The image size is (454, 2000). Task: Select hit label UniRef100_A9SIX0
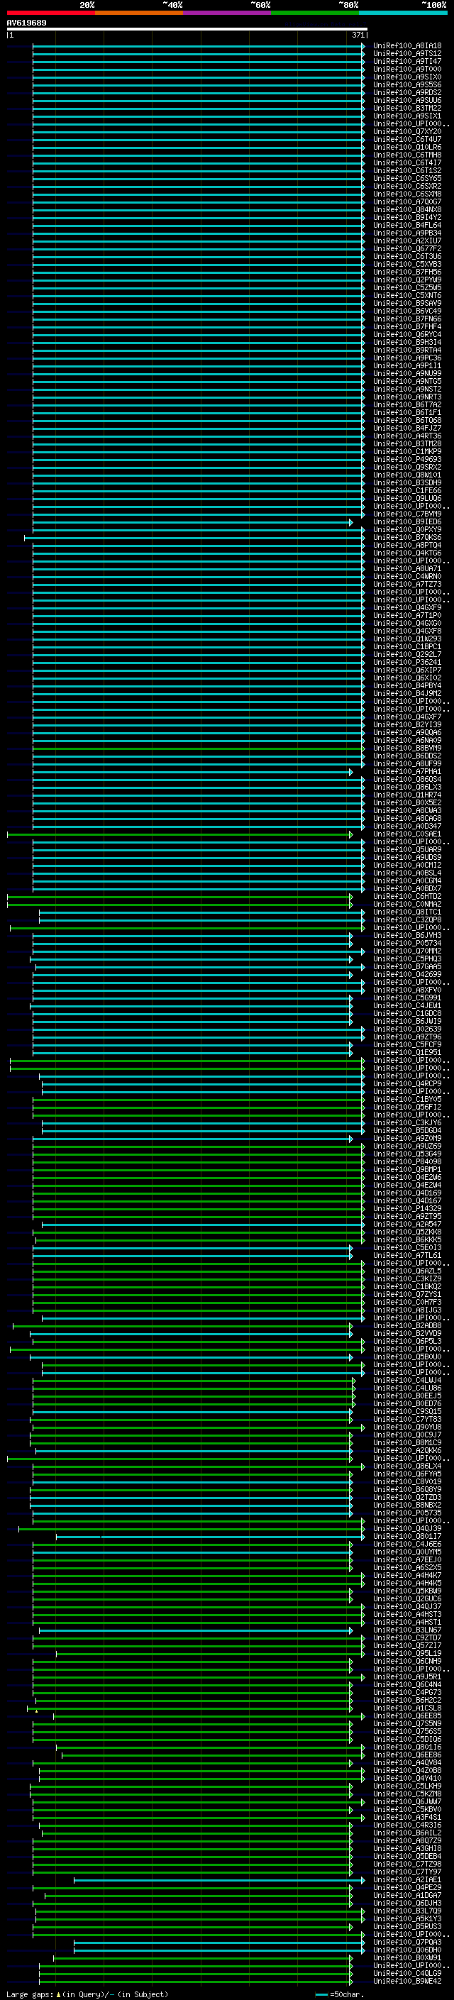tap(406, 77)
